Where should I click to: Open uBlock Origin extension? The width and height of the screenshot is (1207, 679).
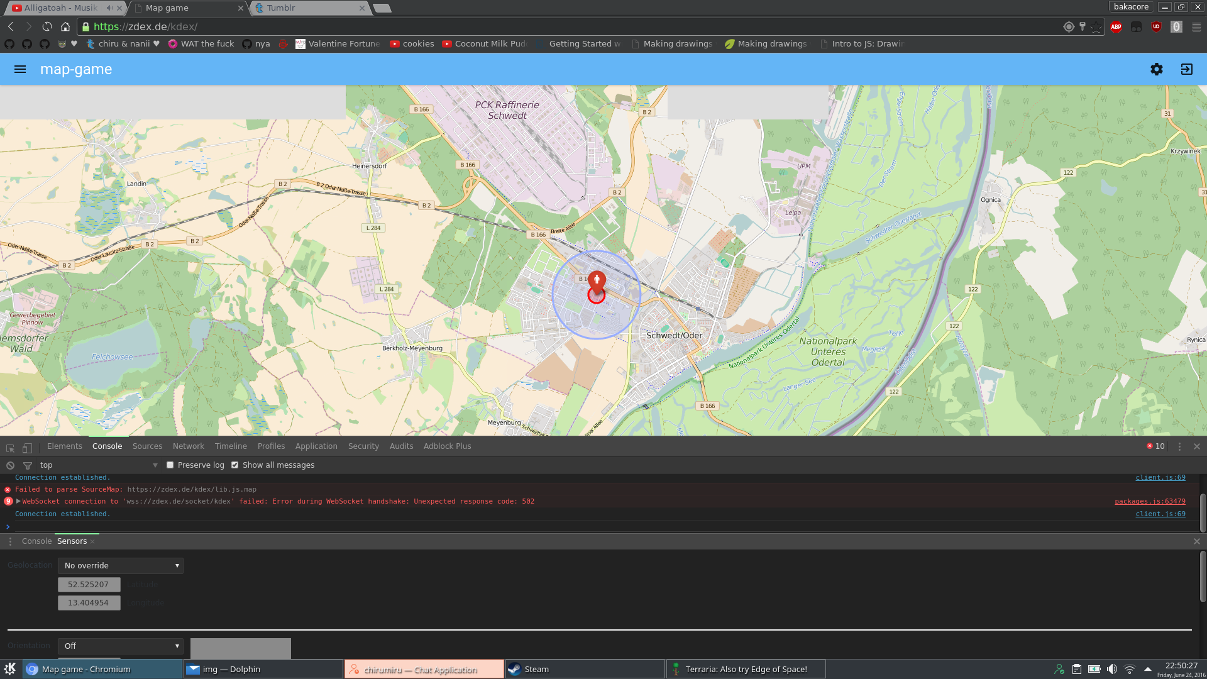(1157, 26)
